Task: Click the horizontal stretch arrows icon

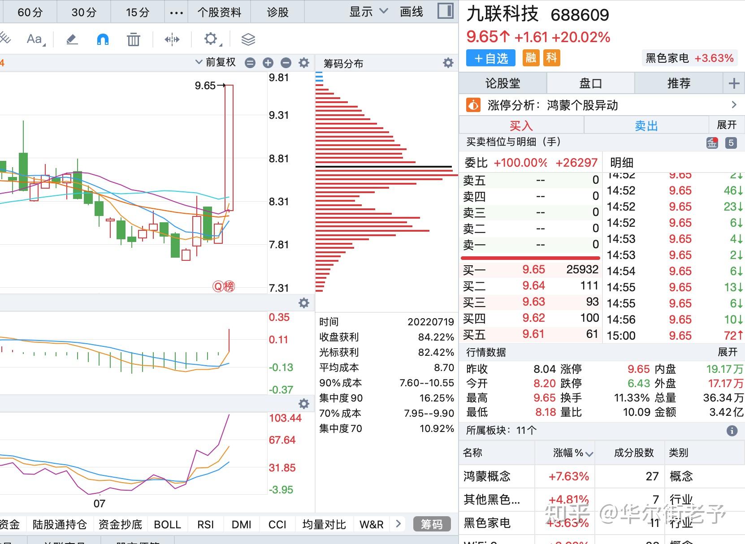Action: tap(172, 39)
